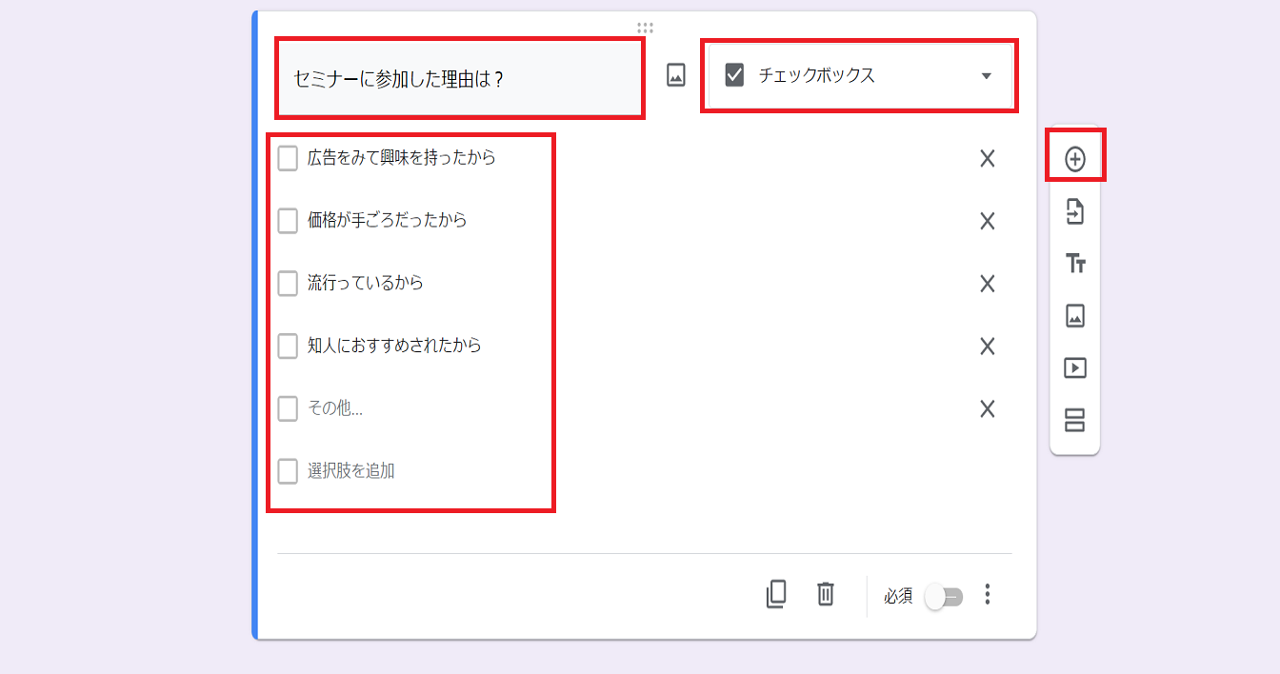
Task: Delete the question using trash icon
Action: [x=826, y=595]
